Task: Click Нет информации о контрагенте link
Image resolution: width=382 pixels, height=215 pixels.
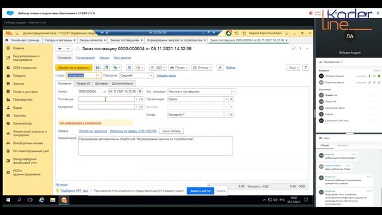Action: click(x=80, y=123)
